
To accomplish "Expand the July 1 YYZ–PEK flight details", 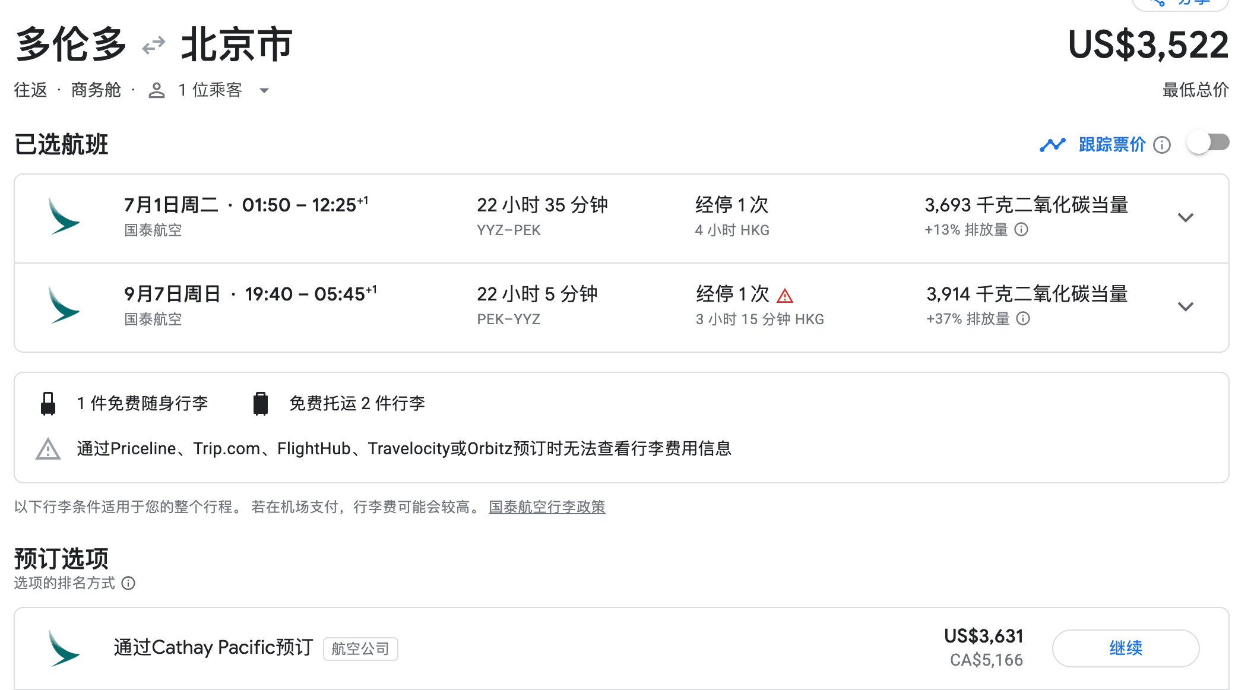I will (x=1186, y=217).
